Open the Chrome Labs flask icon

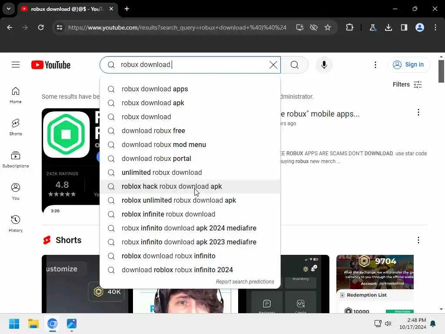372,27
